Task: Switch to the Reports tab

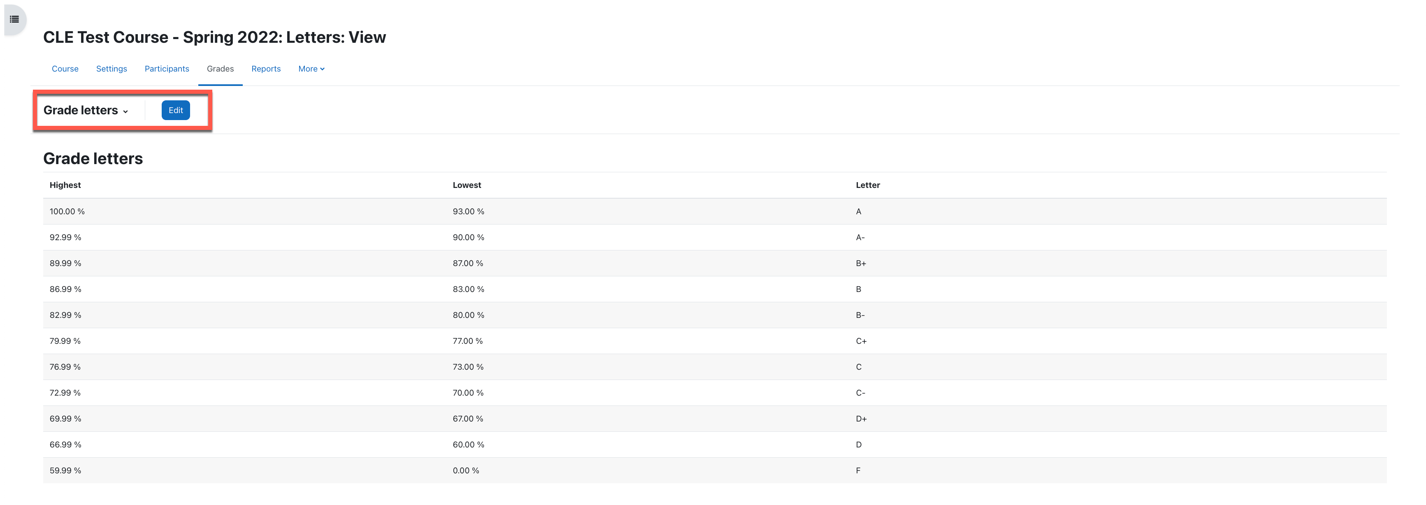Action: 266,69
